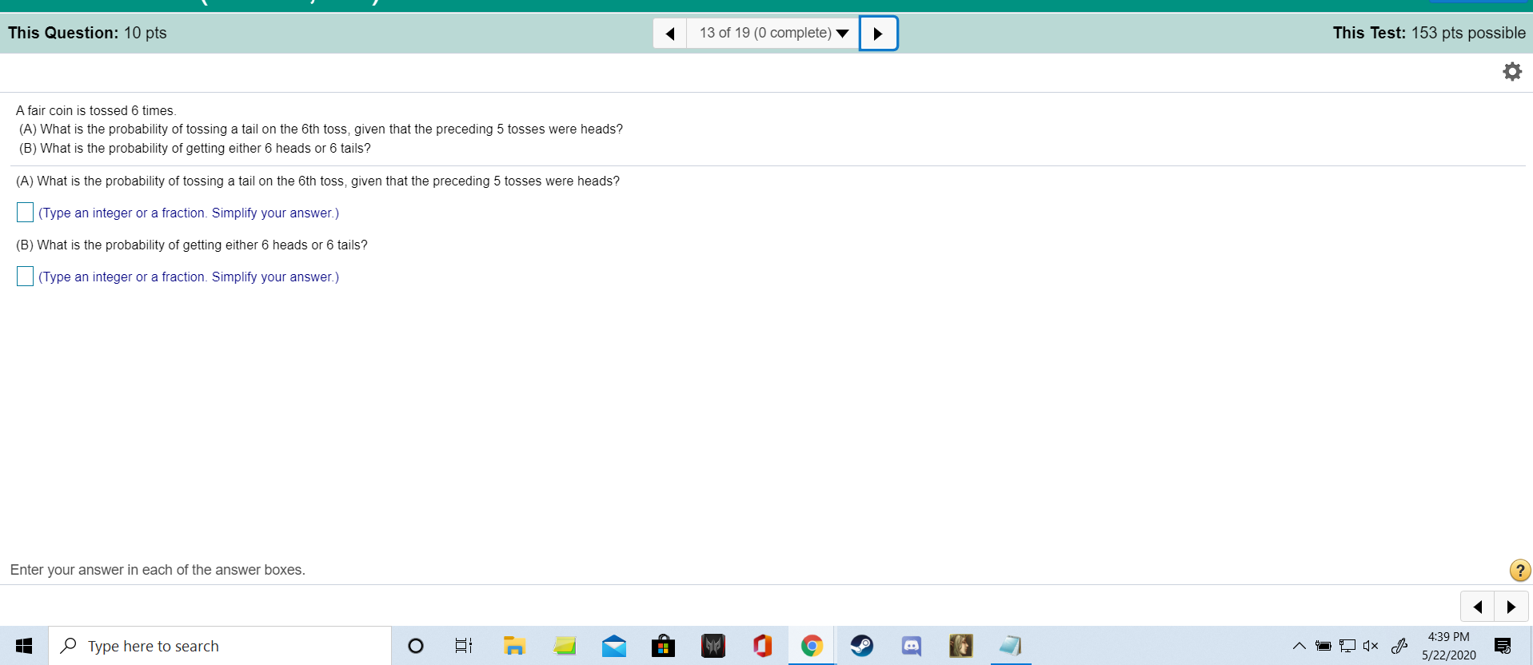Open network status icon in tray

point(1347,646)
